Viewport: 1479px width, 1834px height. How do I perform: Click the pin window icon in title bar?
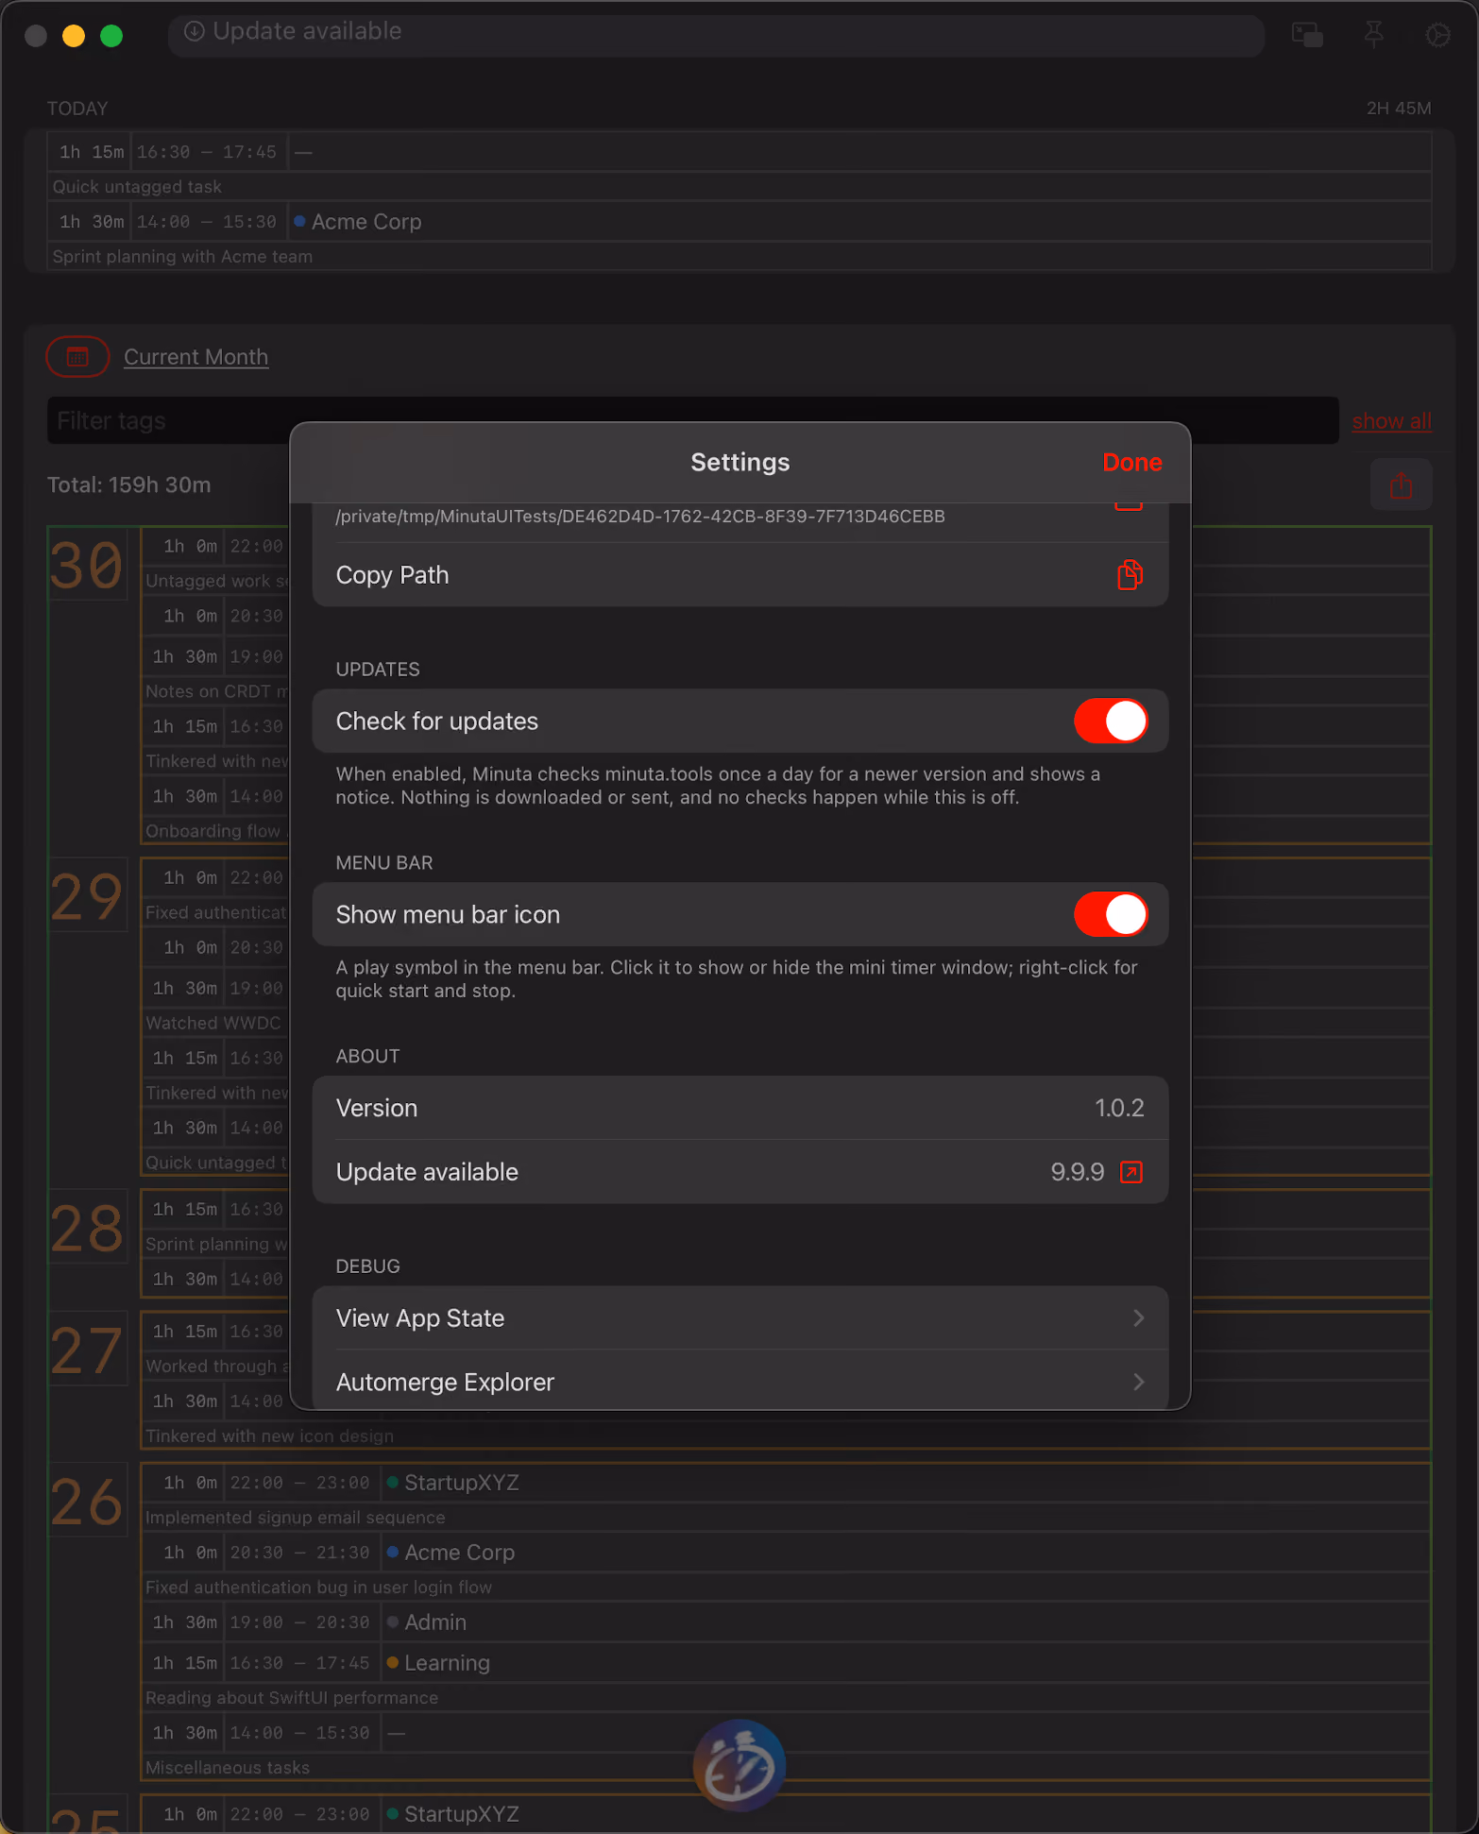[x=1373, y=35]
